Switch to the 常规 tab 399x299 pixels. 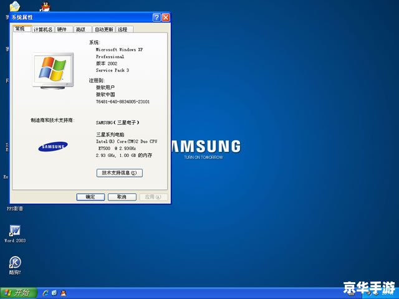(22, 29)
